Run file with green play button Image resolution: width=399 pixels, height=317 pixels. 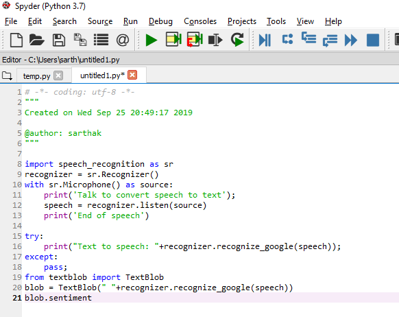click(152, 40)
